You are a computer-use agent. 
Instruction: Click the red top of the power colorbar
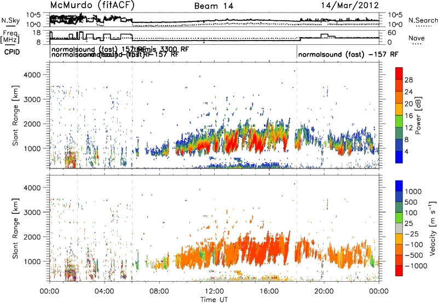(399, 74)
